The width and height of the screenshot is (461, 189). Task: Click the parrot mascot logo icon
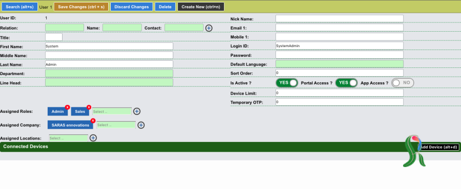click(414, 151)
